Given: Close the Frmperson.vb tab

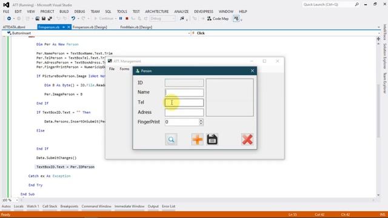Looking at the screenshot, I should point(69,27).
